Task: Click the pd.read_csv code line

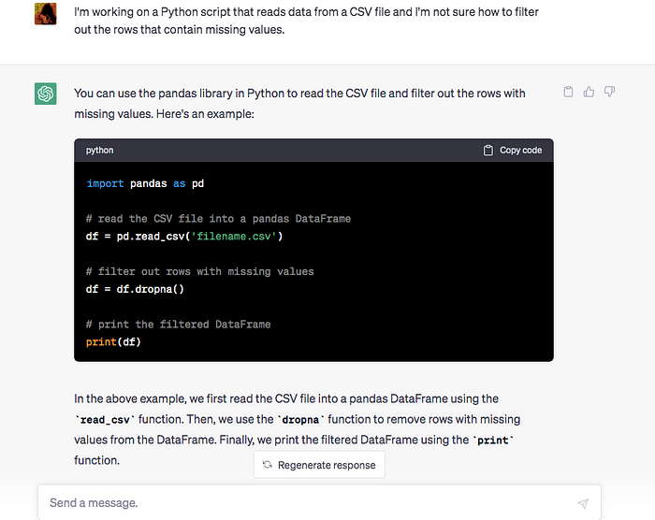Action: [184, 237]
